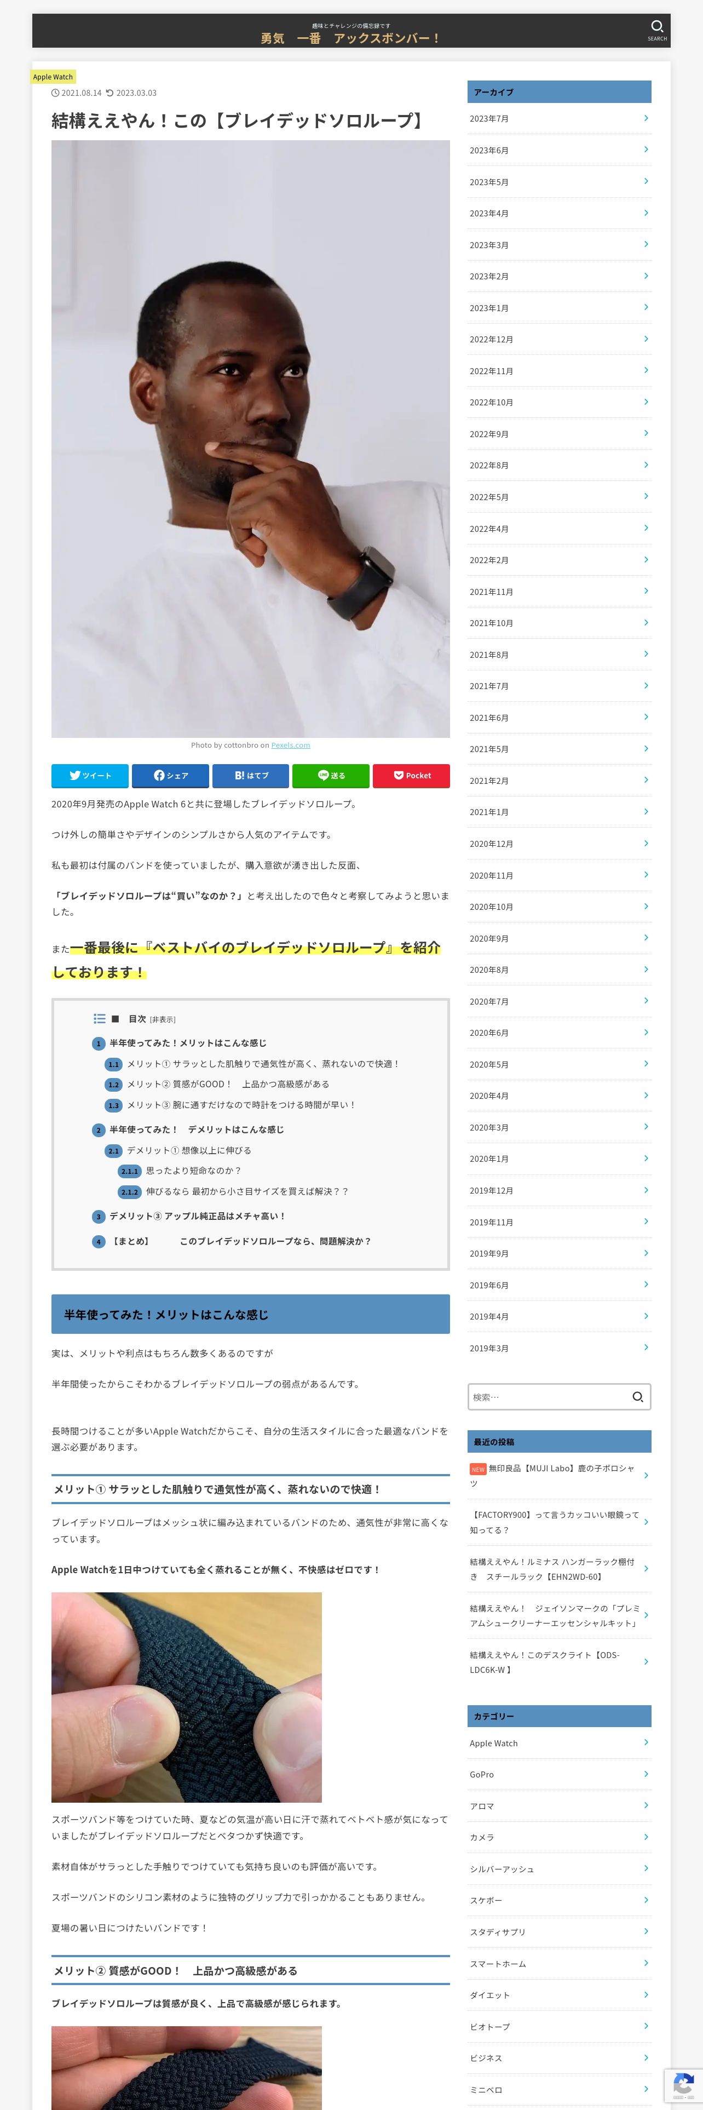Image resolution: width=703 pixels, height=2110 pixels.
Task: Jump to メリット① section in contents
Action: coord(263,1064)
